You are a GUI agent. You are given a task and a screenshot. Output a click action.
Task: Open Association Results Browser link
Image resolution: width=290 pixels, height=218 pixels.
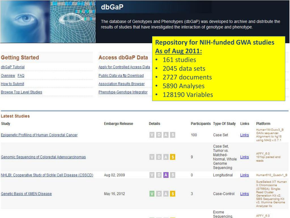click(121, 84)
